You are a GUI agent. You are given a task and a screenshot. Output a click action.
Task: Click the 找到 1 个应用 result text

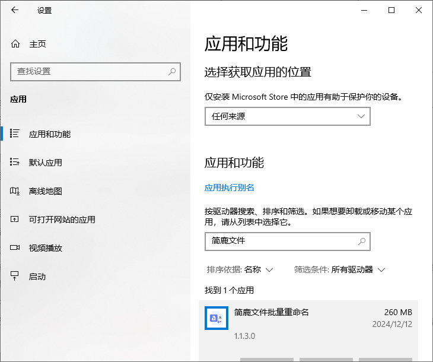point(229,290)
